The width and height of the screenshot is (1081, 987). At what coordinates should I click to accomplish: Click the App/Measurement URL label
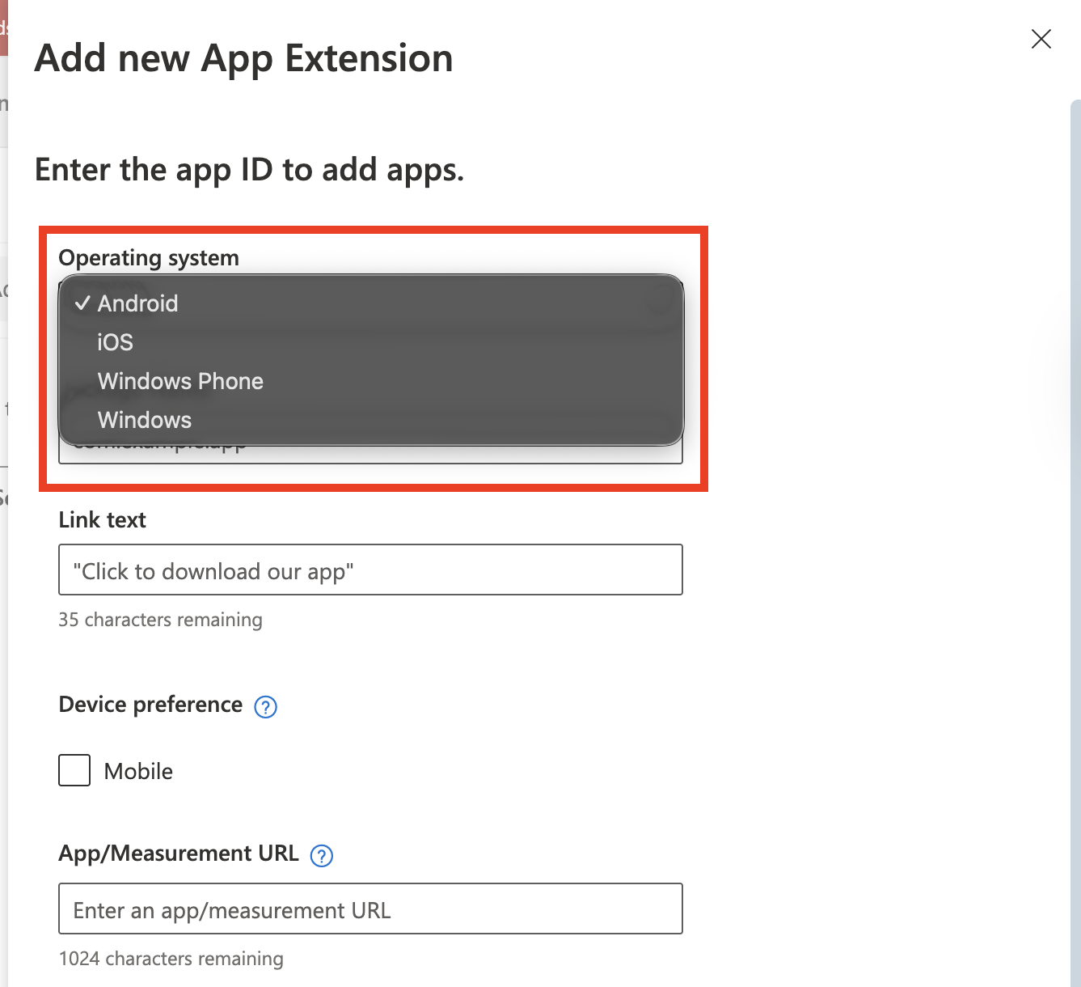(x=179, y=854)
